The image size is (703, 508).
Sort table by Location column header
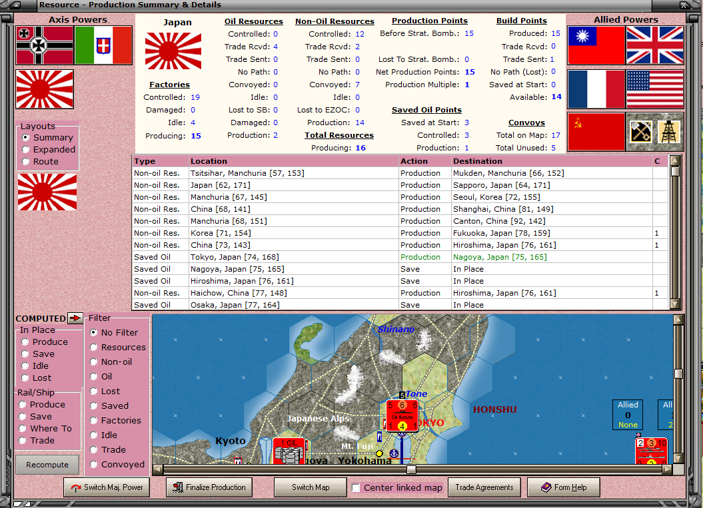294,161
